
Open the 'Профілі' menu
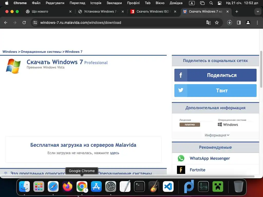pyautogui.click(x=133, y=3)
